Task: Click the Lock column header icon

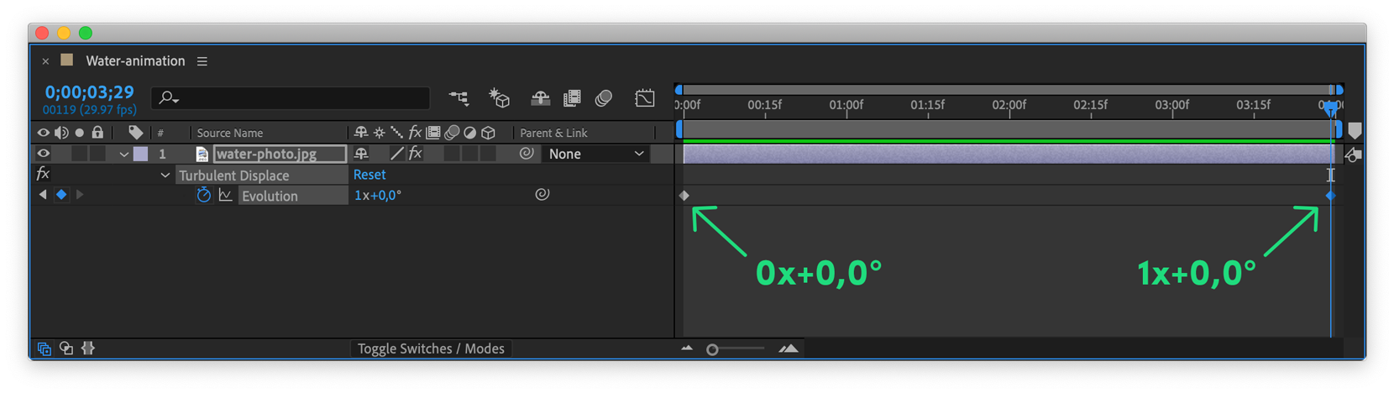Action: click(x=97, y=133)
